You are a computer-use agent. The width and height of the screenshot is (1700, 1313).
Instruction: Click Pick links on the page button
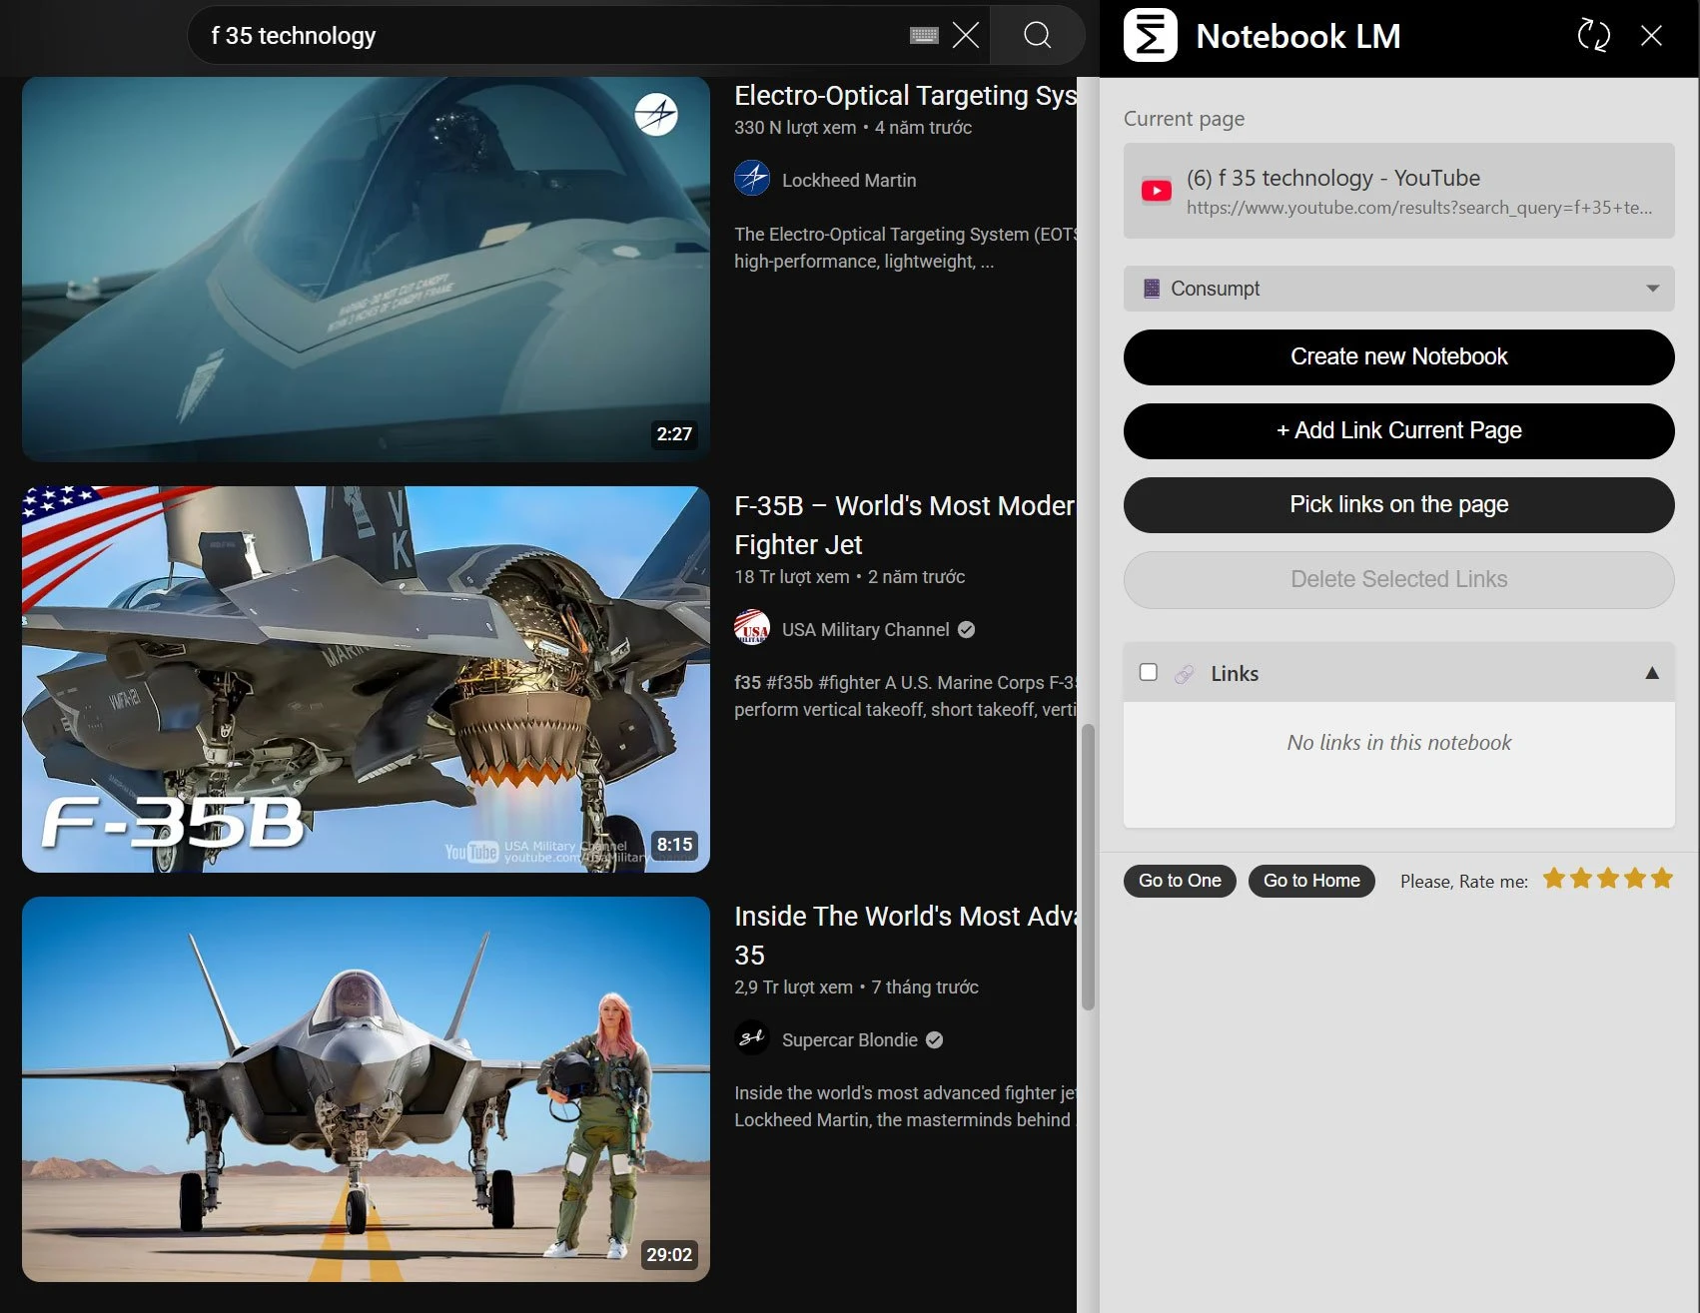click(x=1398, y=504)
